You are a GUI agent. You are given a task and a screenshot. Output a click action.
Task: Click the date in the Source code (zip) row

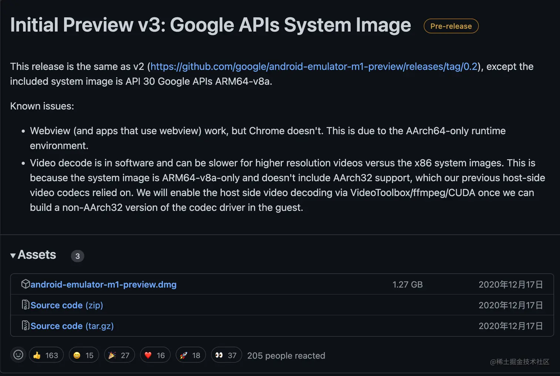511,305
